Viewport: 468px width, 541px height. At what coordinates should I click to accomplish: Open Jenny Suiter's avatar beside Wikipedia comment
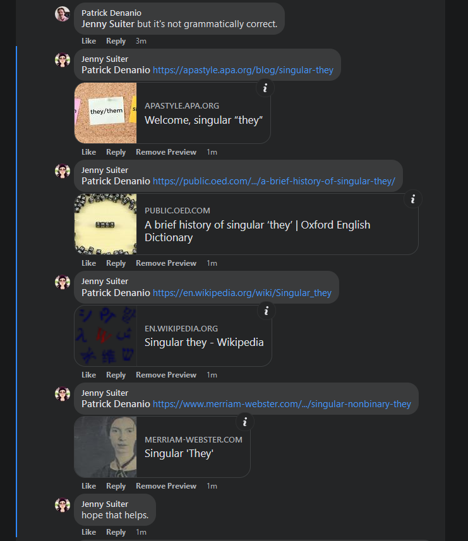click(x=63, y=282)
